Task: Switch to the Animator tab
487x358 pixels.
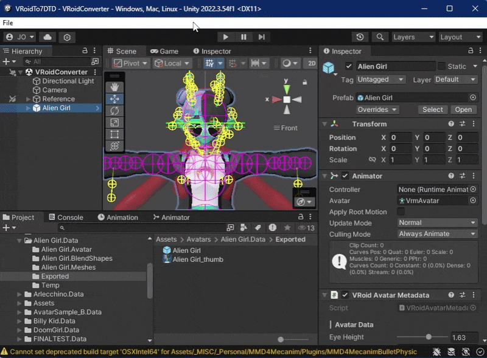Action: [x=171, y=217]
